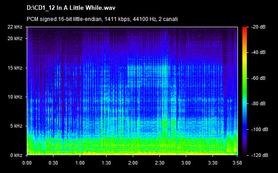The width and height of the screenshot is (278, 173).
Task: Click the 5 kHz frequency axis label
Action: pos(16,126)
